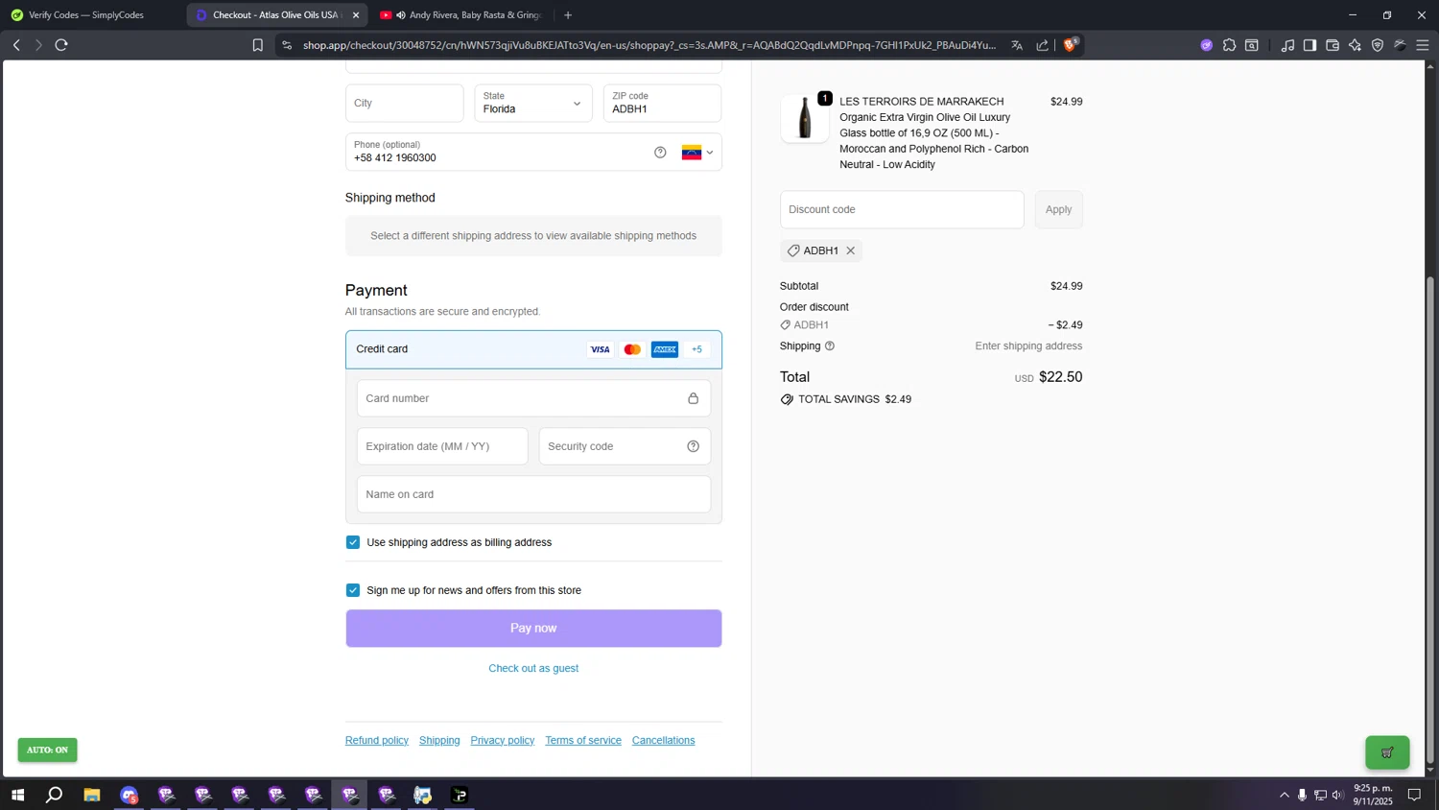Open a new browser tab
The image size is (1439, 810).
pos(568,15)
